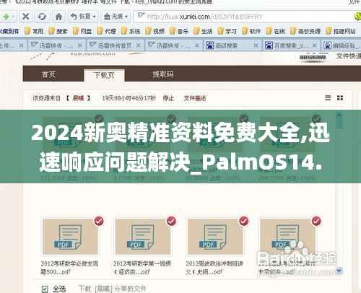Open the 学习 bookmarks folder
Screen dimensions: 361x293
click(227, 31)
